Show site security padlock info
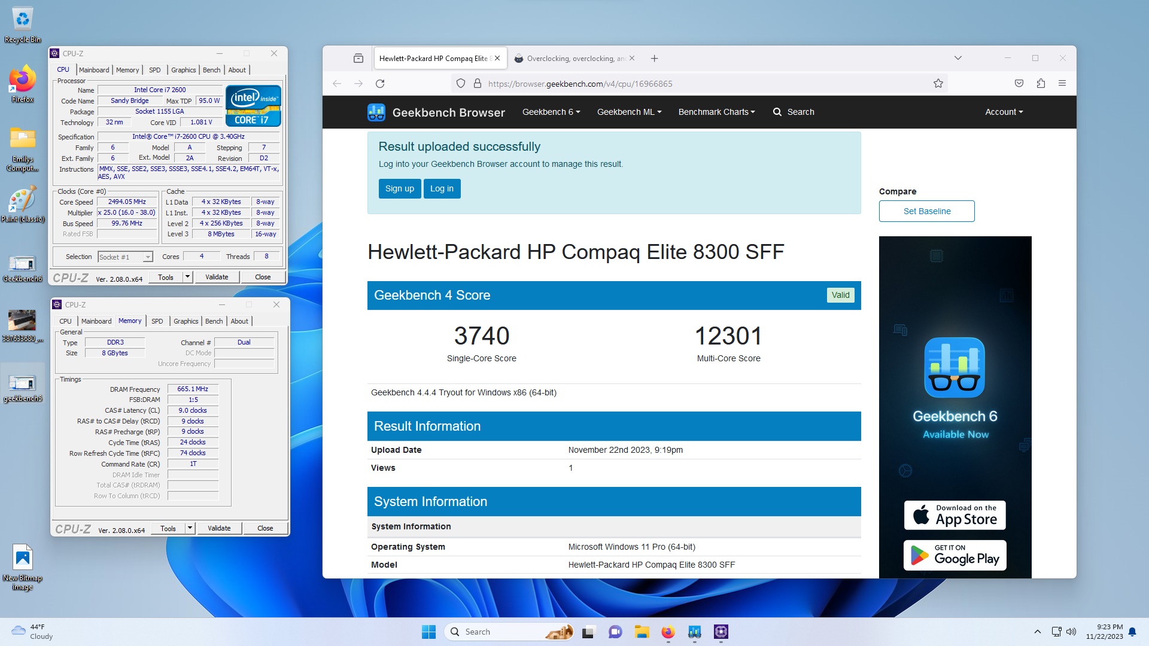This screenshot has width=1149, height=646. pos(478,84)
